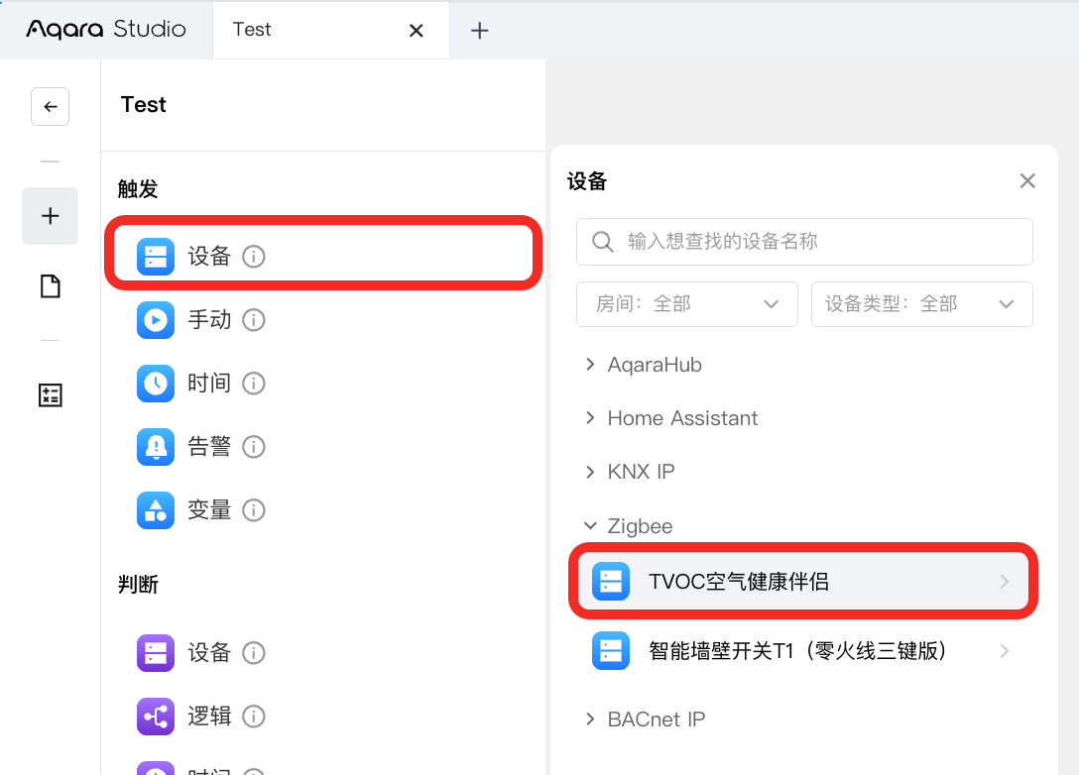Show info for 逻辑 condition

[x=253, y=717]
